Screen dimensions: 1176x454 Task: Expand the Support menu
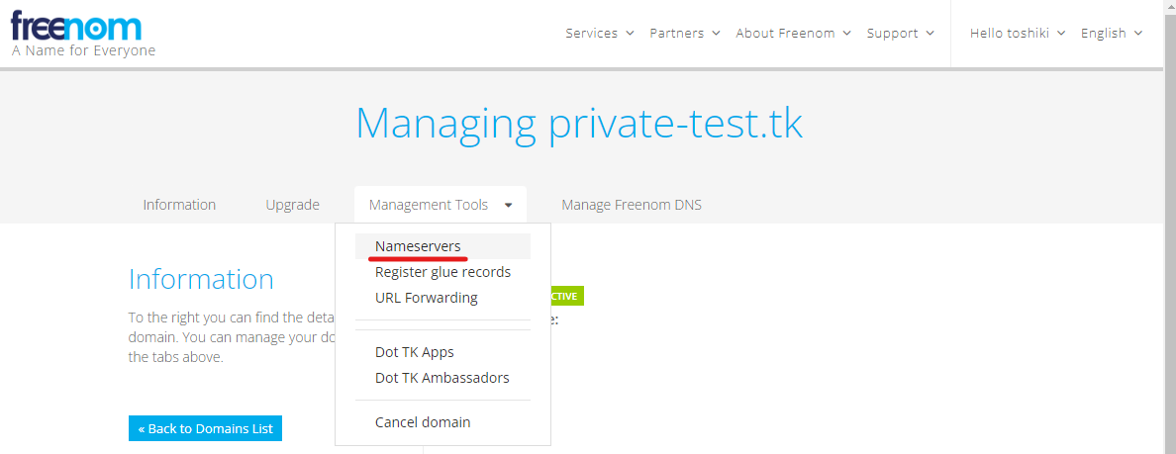pyautogui.click(x=900, y=33)
